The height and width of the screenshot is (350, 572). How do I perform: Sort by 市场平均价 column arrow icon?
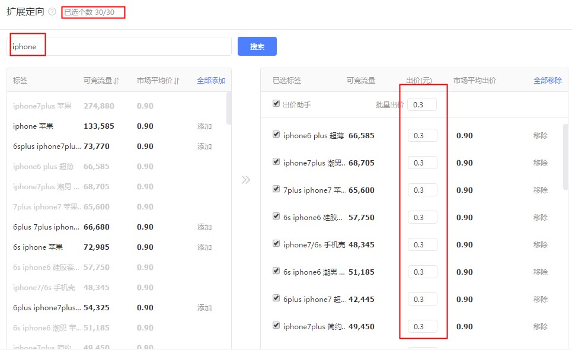(177, 81)
